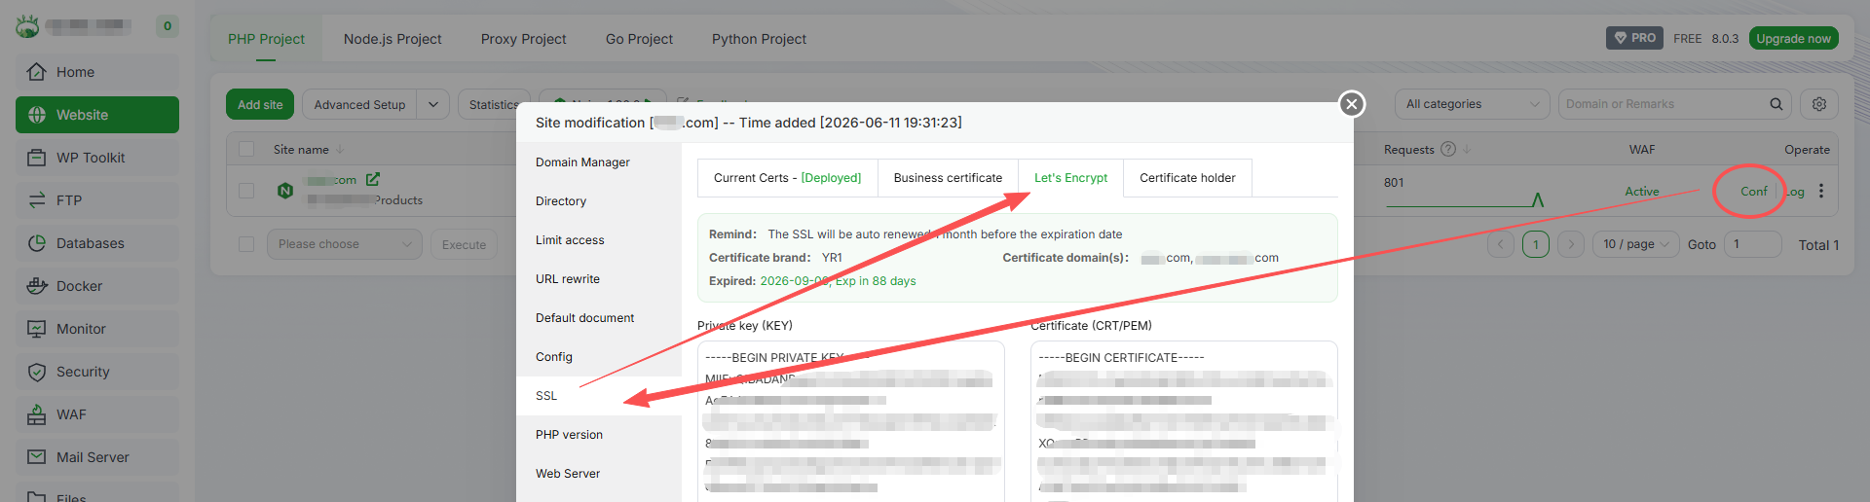Click the Docker whale icon
Screen dimensions: 1870x502
point(37,286)
